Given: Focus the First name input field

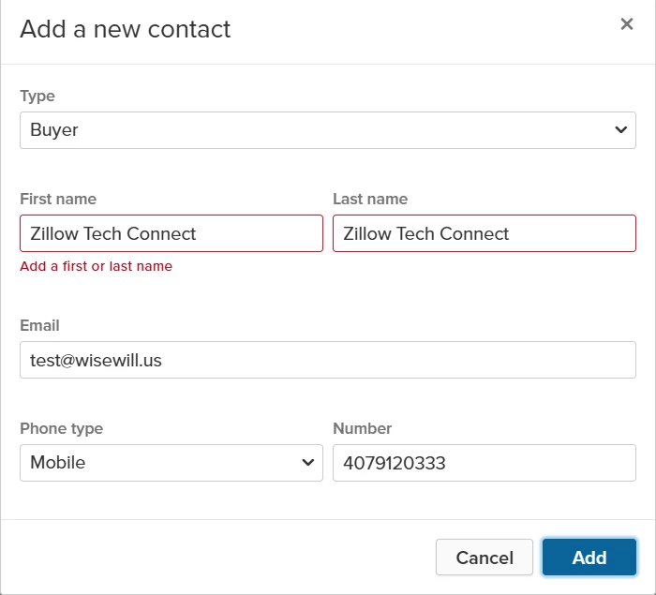Looking at the screenshot, I should 171,233.
